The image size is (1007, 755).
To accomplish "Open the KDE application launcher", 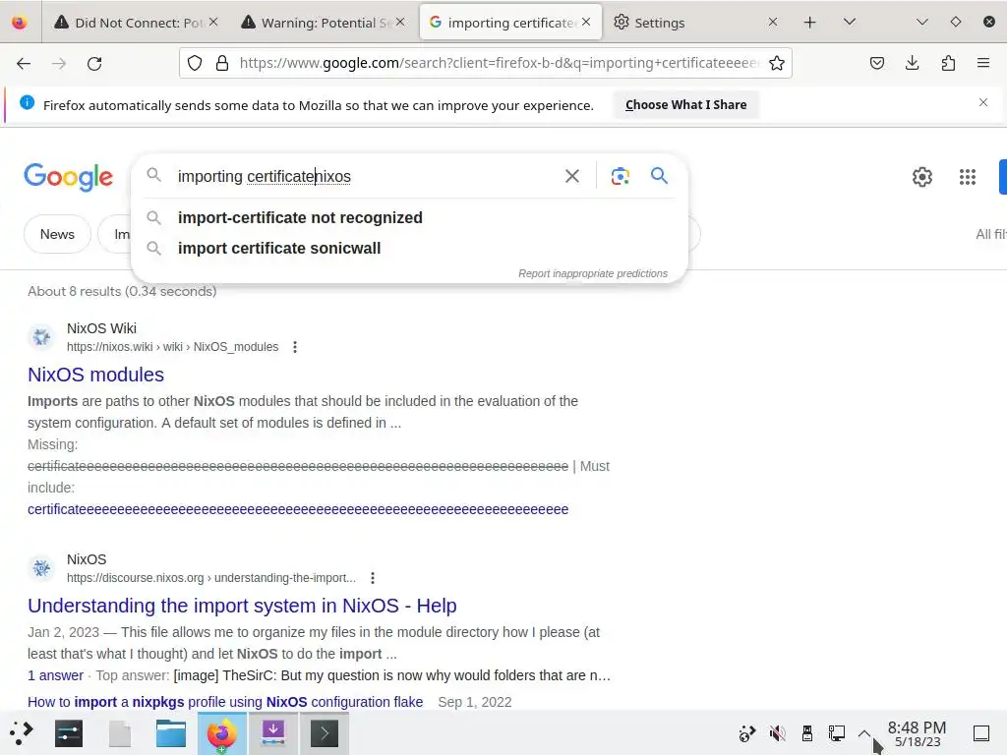I will [x=22, y=733].
